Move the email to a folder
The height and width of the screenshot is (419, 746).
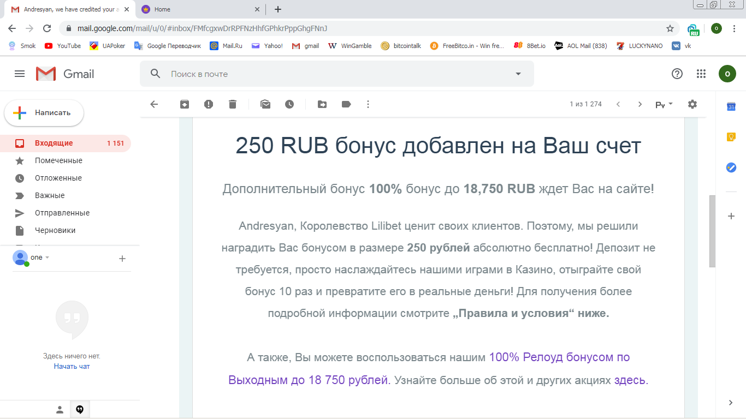[322, 104]
